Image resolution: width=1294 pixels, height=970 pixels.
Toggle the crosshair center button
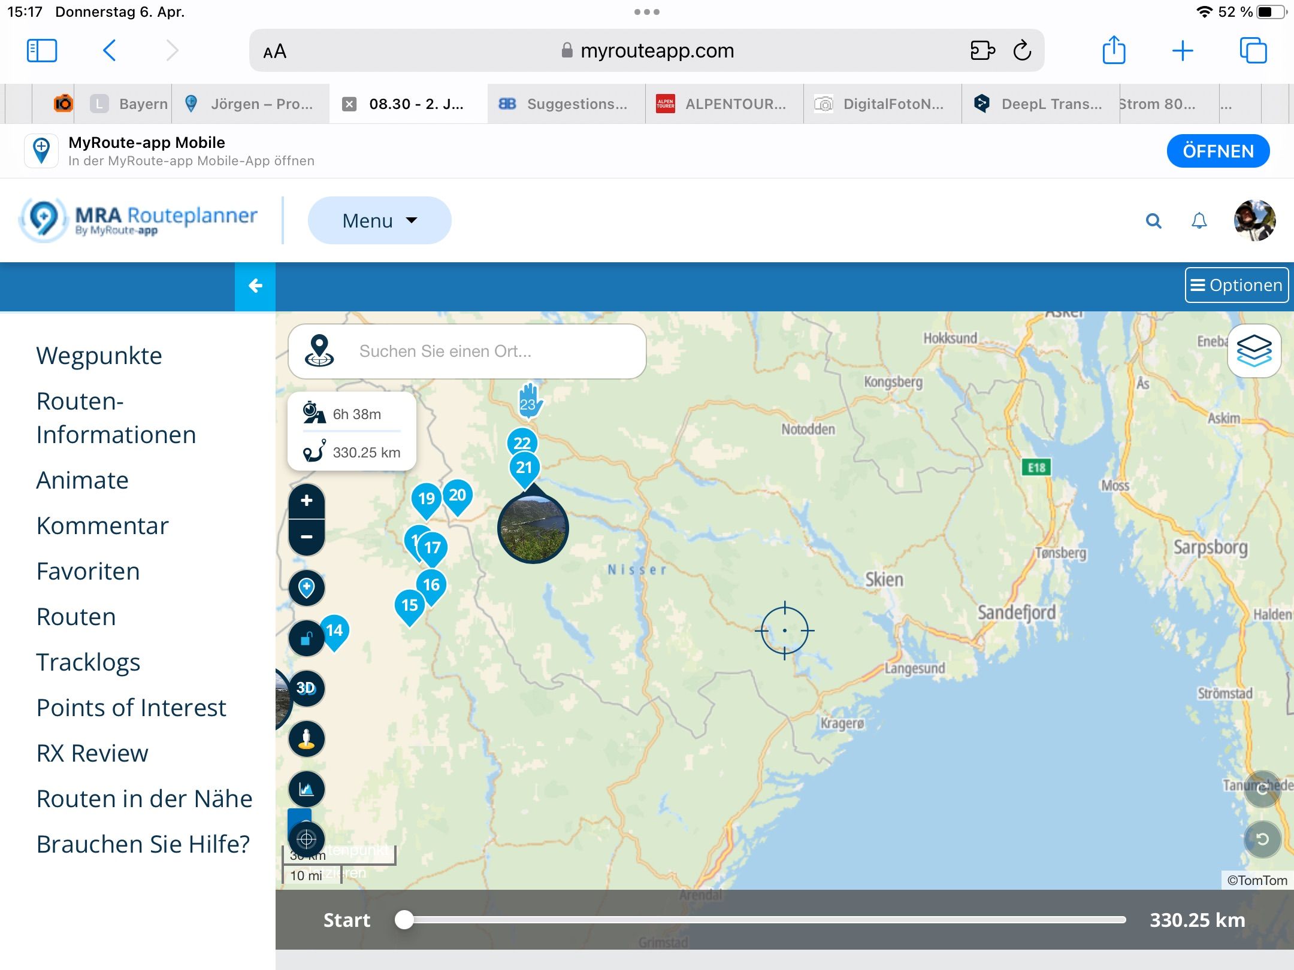click(x=307, y=839)
